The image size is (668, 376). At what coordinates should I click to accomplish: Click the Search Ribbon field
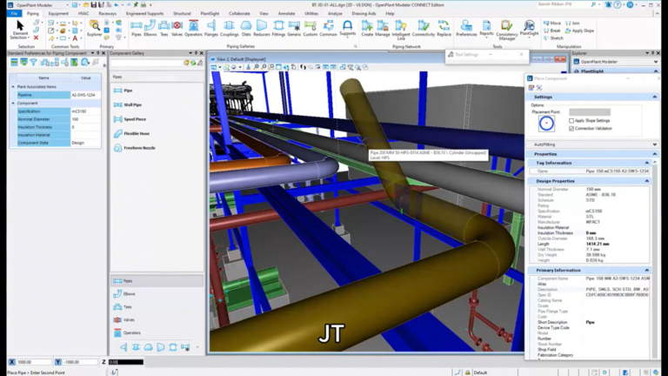pyautogui.click(x=564, y=4)
